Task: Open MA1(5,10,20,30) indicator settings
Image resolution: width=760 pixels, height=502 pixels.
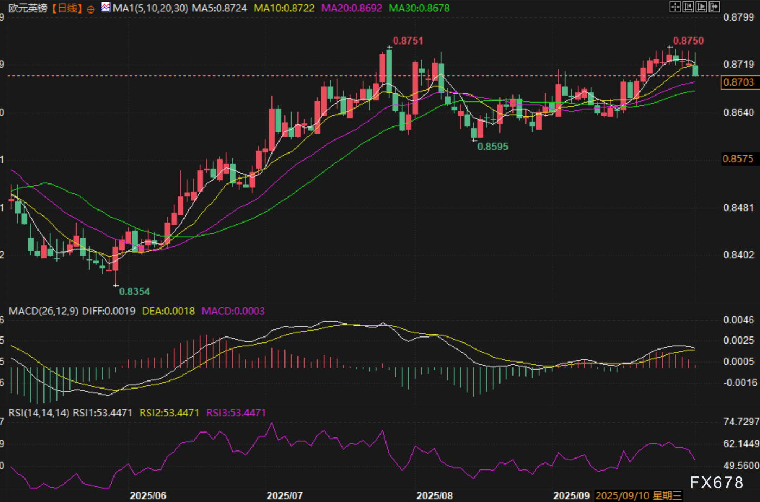Action: click(150, 8)
